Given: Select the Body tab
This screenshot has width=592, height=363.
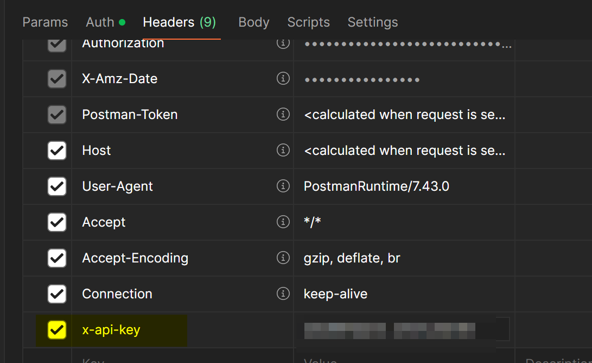Looking at the screenshot, I should pyautogui.click(x=254, y=22).
